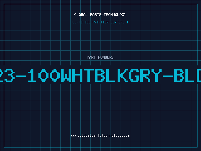201x151 pixels.
Task: Click the GLOBAL PARTS-TECHNOLOGY heading
Action: (100, 15)
